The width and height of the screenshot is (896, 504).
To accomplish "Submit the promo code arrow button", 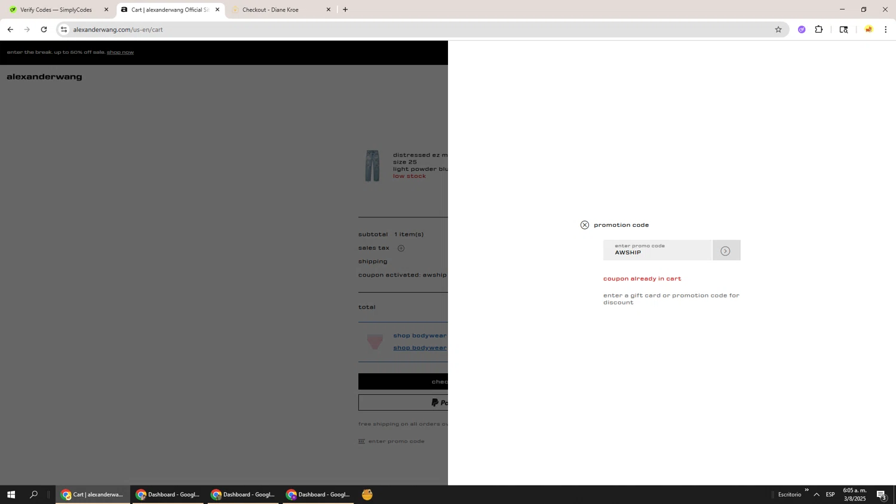I will (726, 250).
